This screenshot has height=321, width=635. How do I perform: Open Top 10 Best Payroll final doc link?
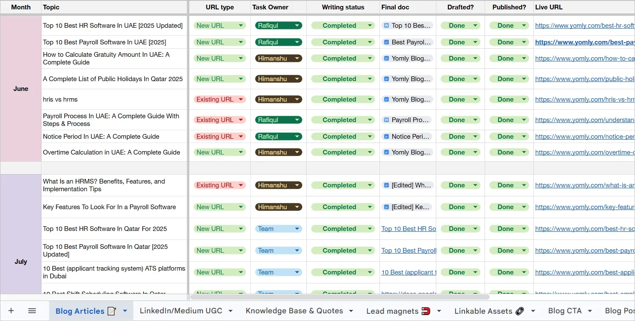click(409, 251)
